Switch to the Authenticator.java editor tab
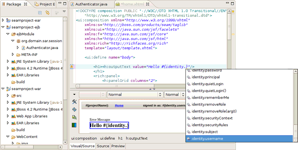298x150 pixels. (89, 4)
